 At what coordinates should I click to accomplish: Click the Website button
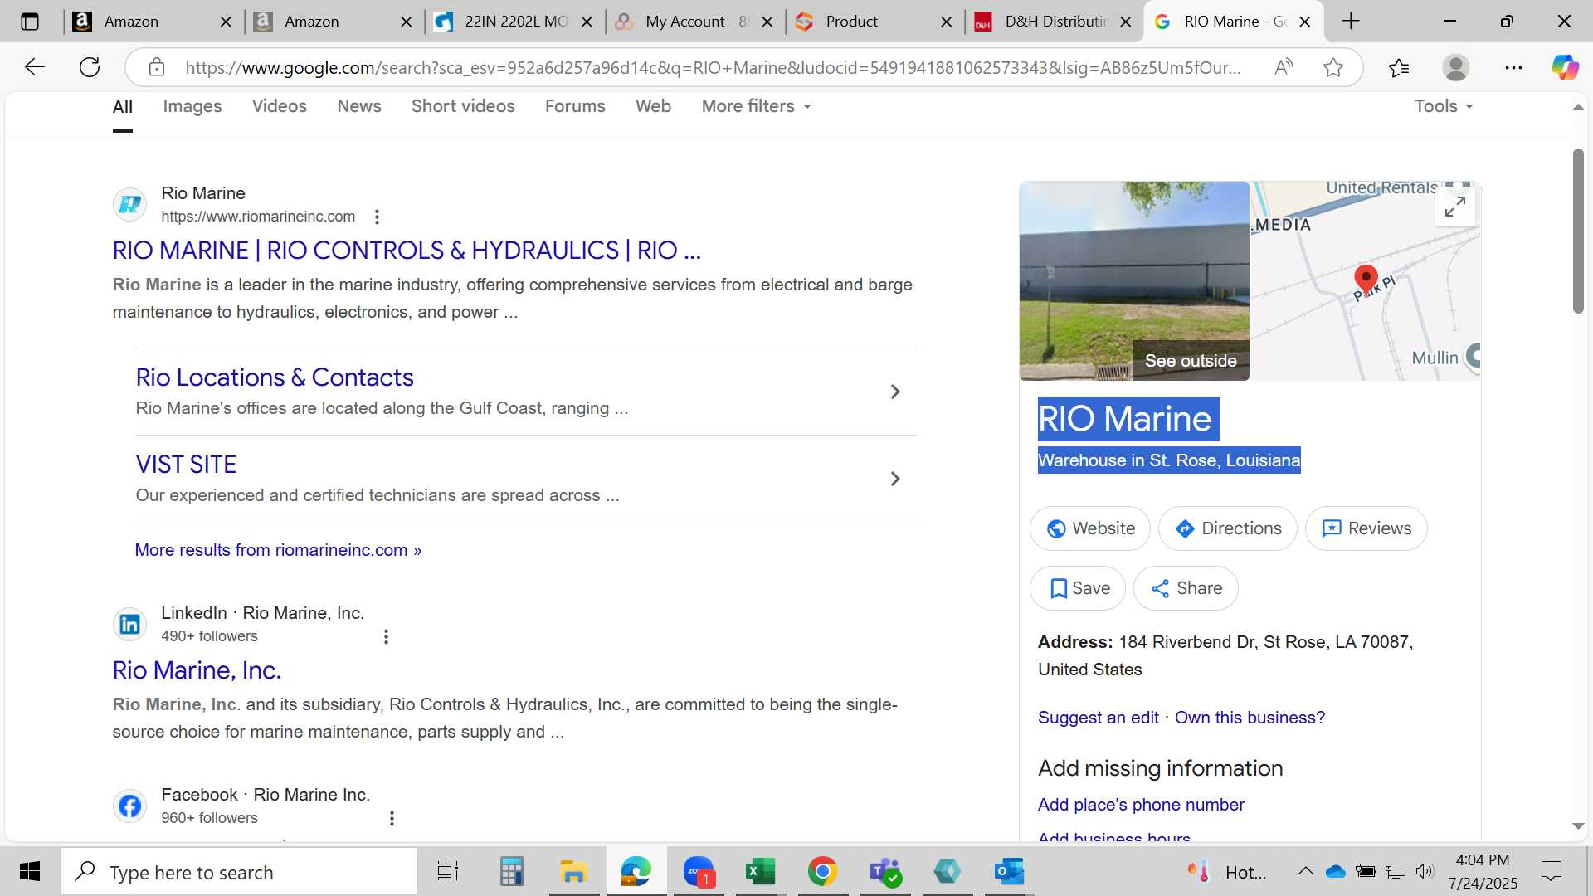[1090, 528]
